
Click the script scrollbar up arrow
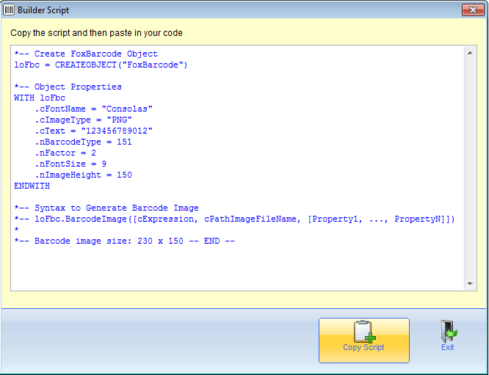[x=470, y=53]
